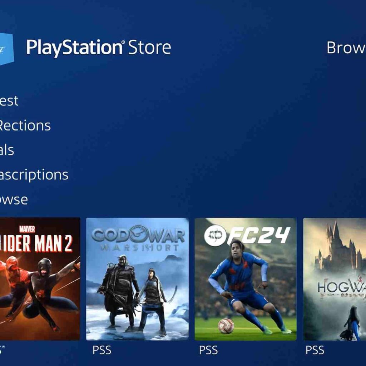The height and width of the screenshot is (366, 366).
Task: Go to the 'als' left menu item
Action: (x=7, y=150)
